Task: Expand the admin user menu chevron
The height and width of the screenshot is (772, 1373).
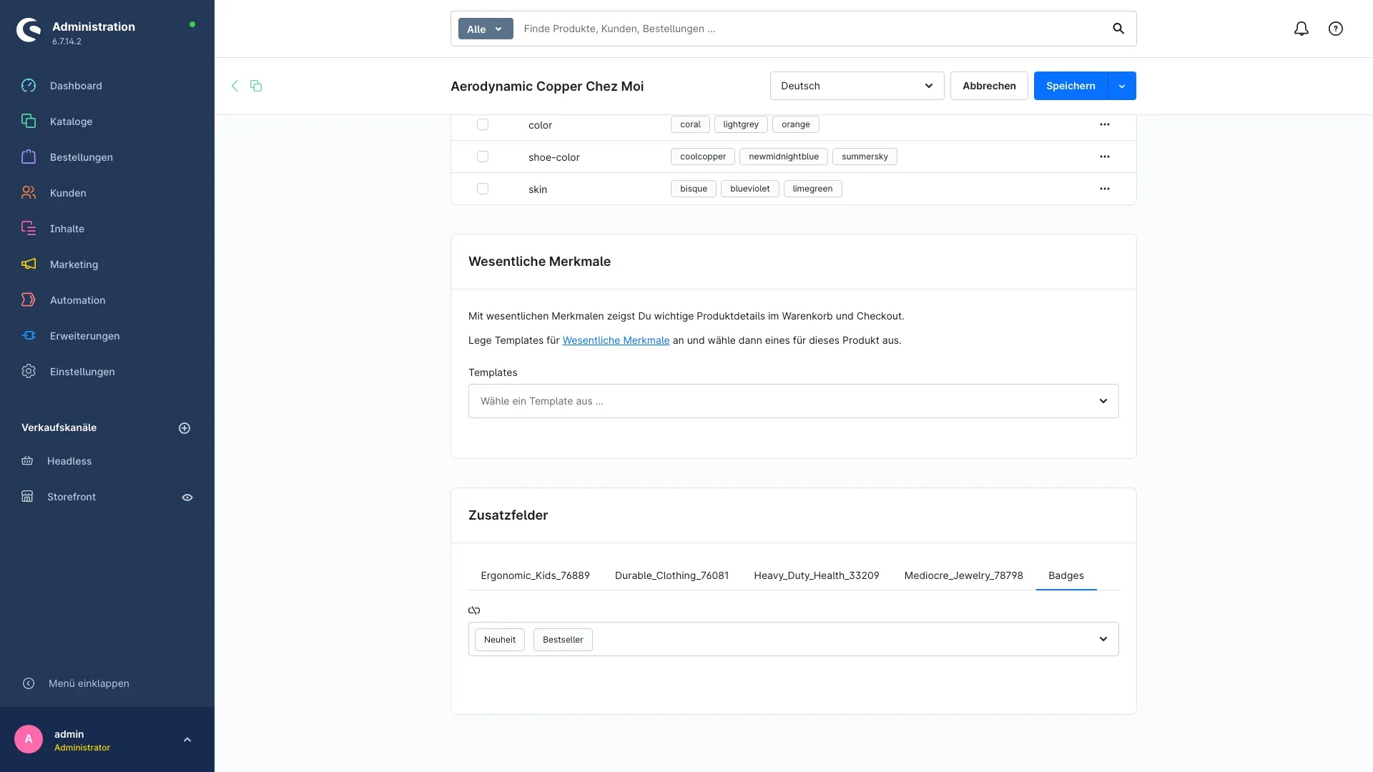Action: [x=187, y=740]
